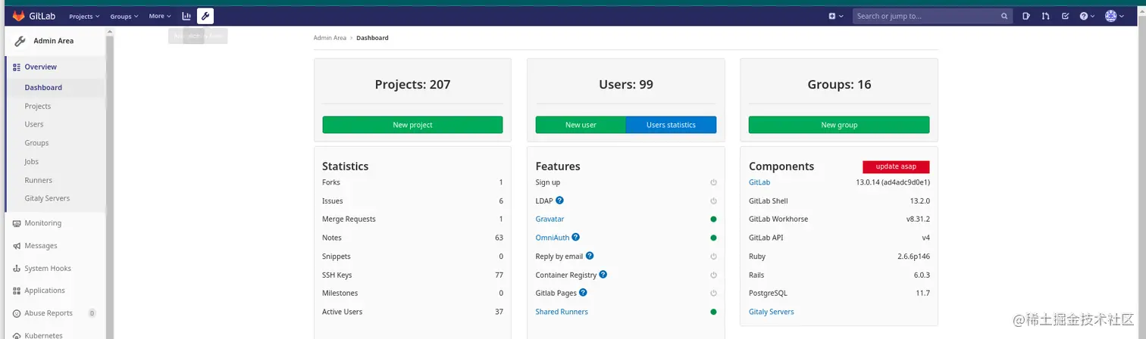Click the Admin Area wrench icon in navbar

(x=205, y=16)
